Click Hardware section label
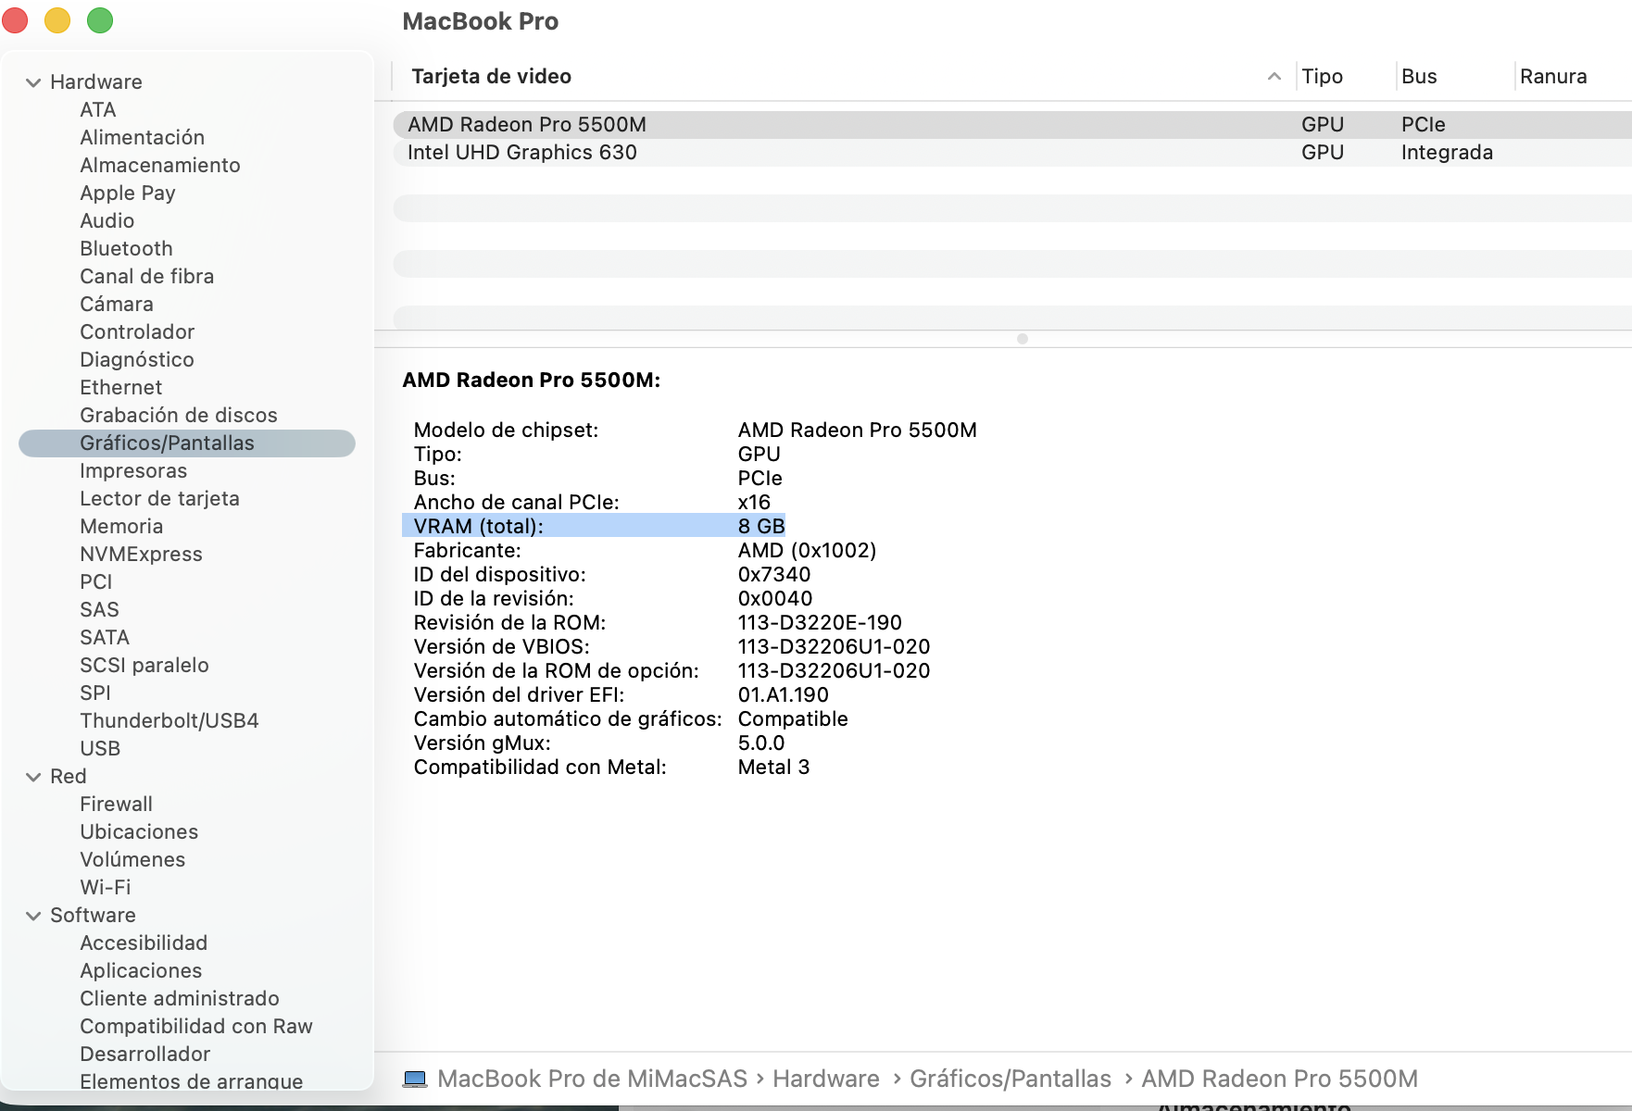Screen dimensions: 1632x1111 (x=95, y=82)
